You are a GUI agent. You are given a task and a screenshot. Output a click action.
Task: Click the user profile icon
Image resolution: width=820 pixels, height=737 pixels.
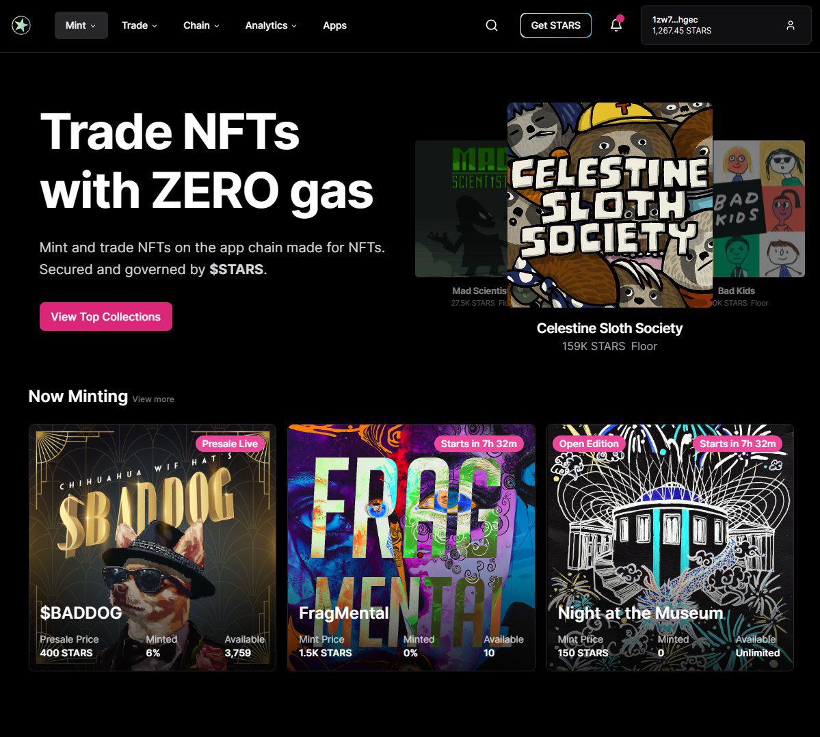click(790, 25)
